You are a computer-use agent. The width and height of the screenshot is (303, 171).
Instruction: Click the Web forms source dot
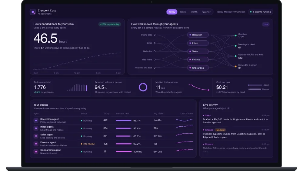point(155,60)
